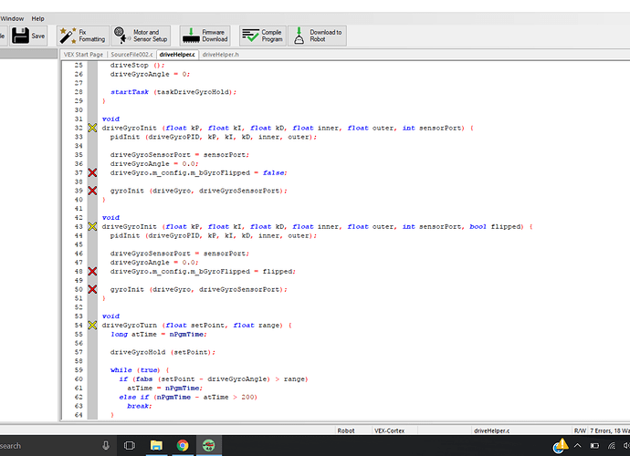Click the yellow warning marker on line 54
This screenshot has width=630, height=456.
92,326
